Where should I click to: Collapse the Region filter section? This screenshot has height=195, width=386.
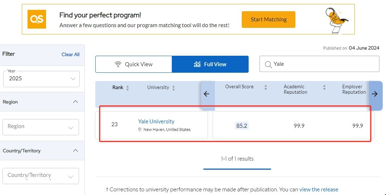pos(75,102)
